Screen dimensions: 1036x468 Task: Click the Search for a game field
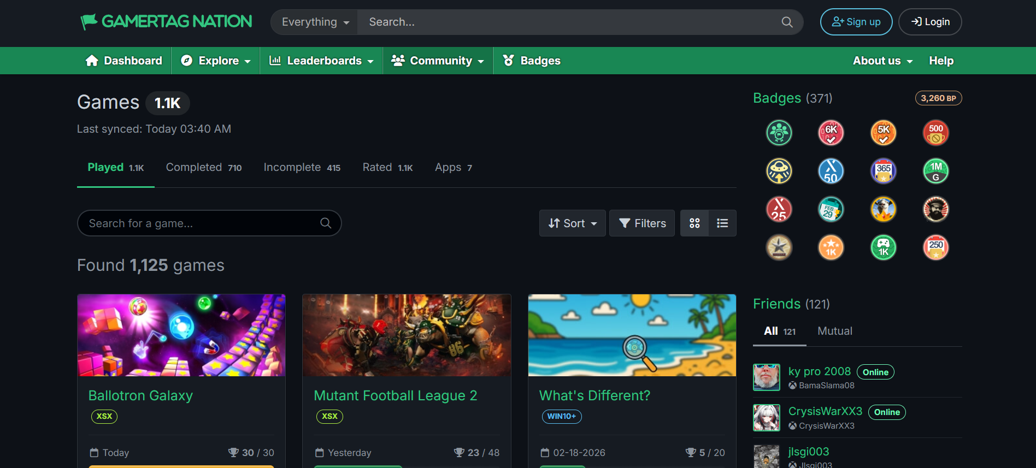click(209, 223)
